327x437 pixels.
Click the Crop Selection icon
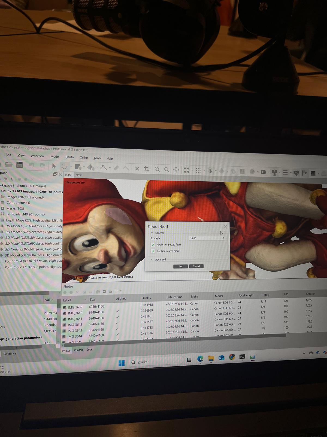click(x=147, y=169)
